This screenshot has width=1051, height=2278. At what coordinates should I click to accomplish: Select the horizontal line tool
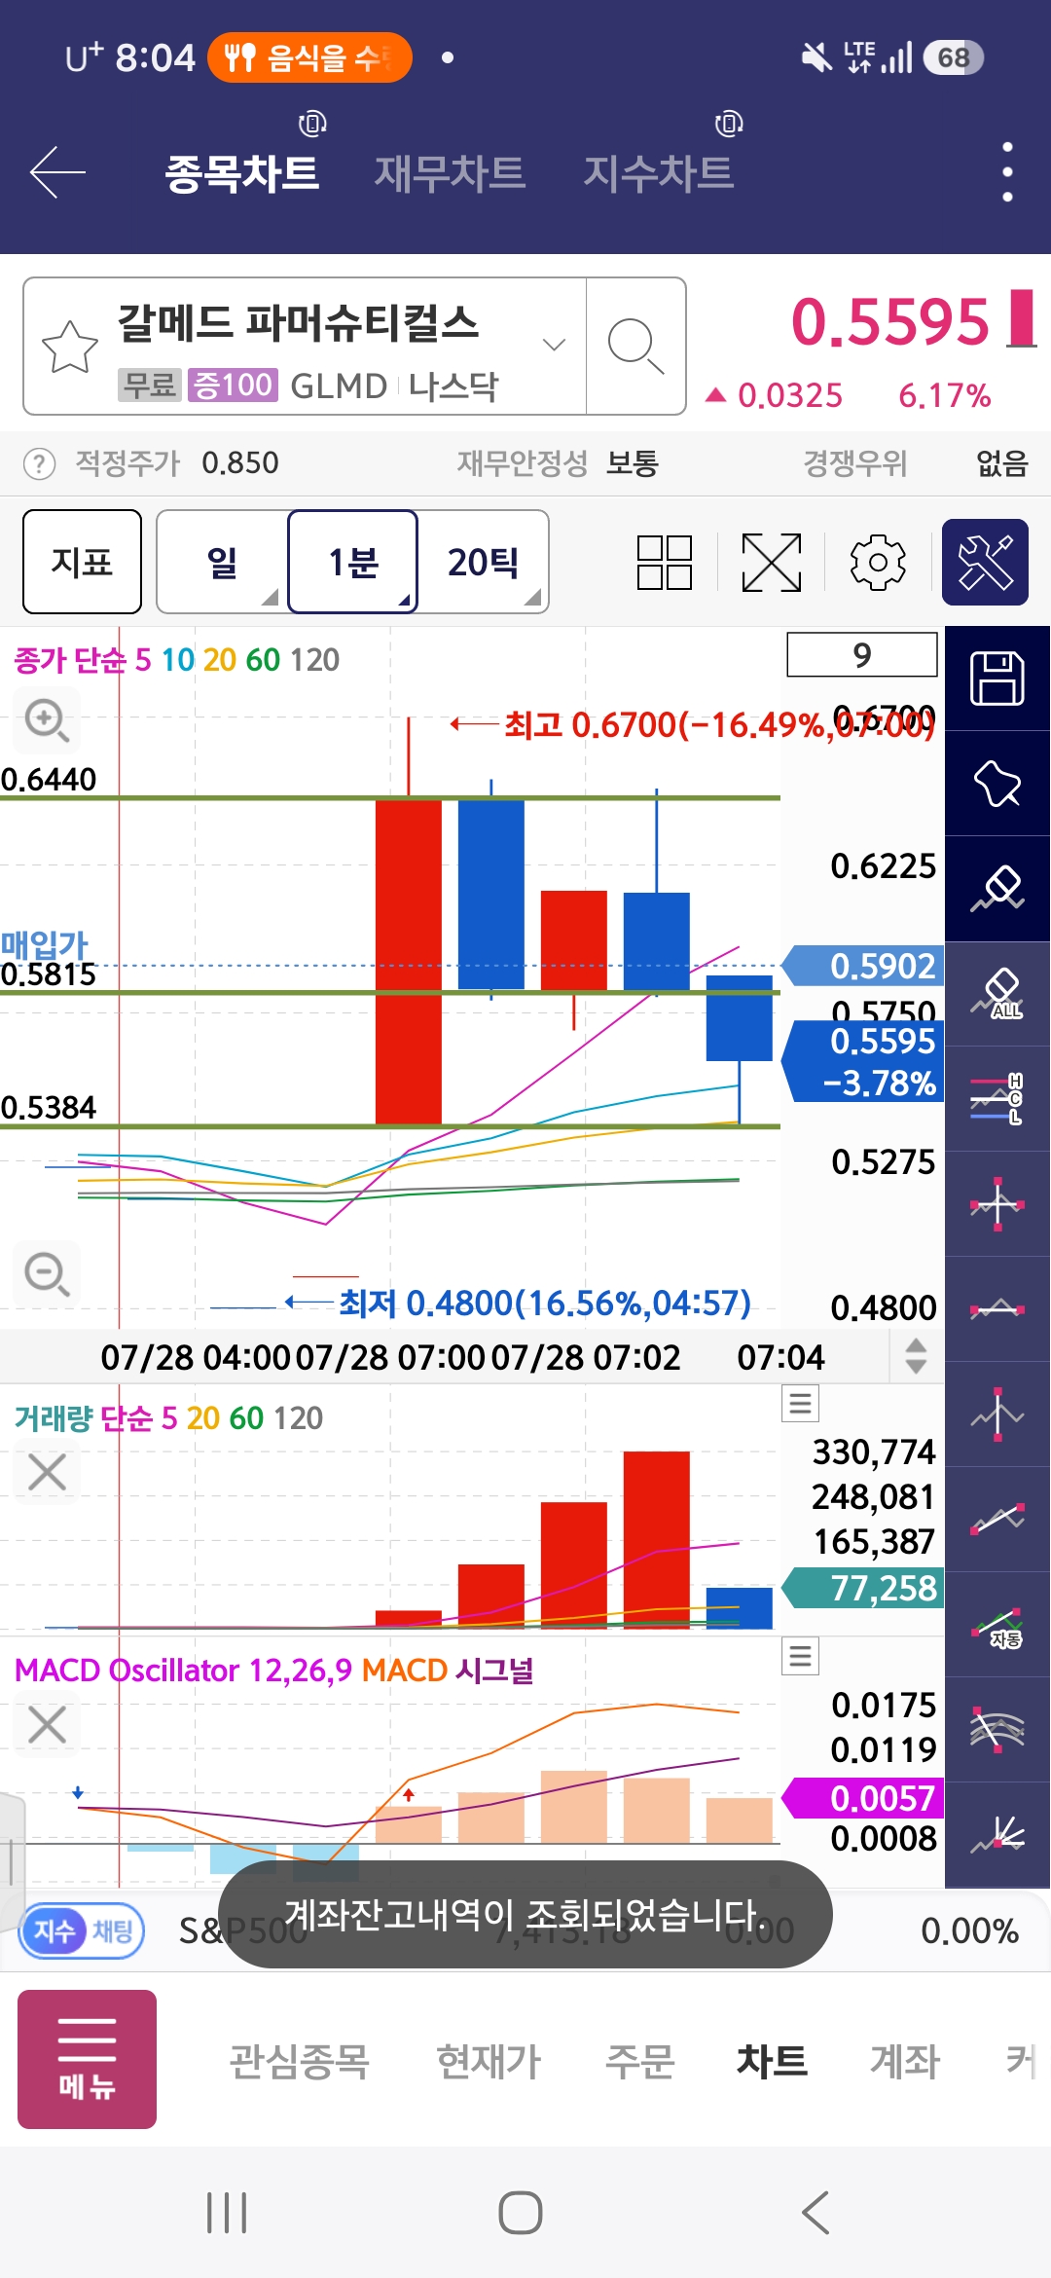pyautogui.click(x=997, y=1309)
